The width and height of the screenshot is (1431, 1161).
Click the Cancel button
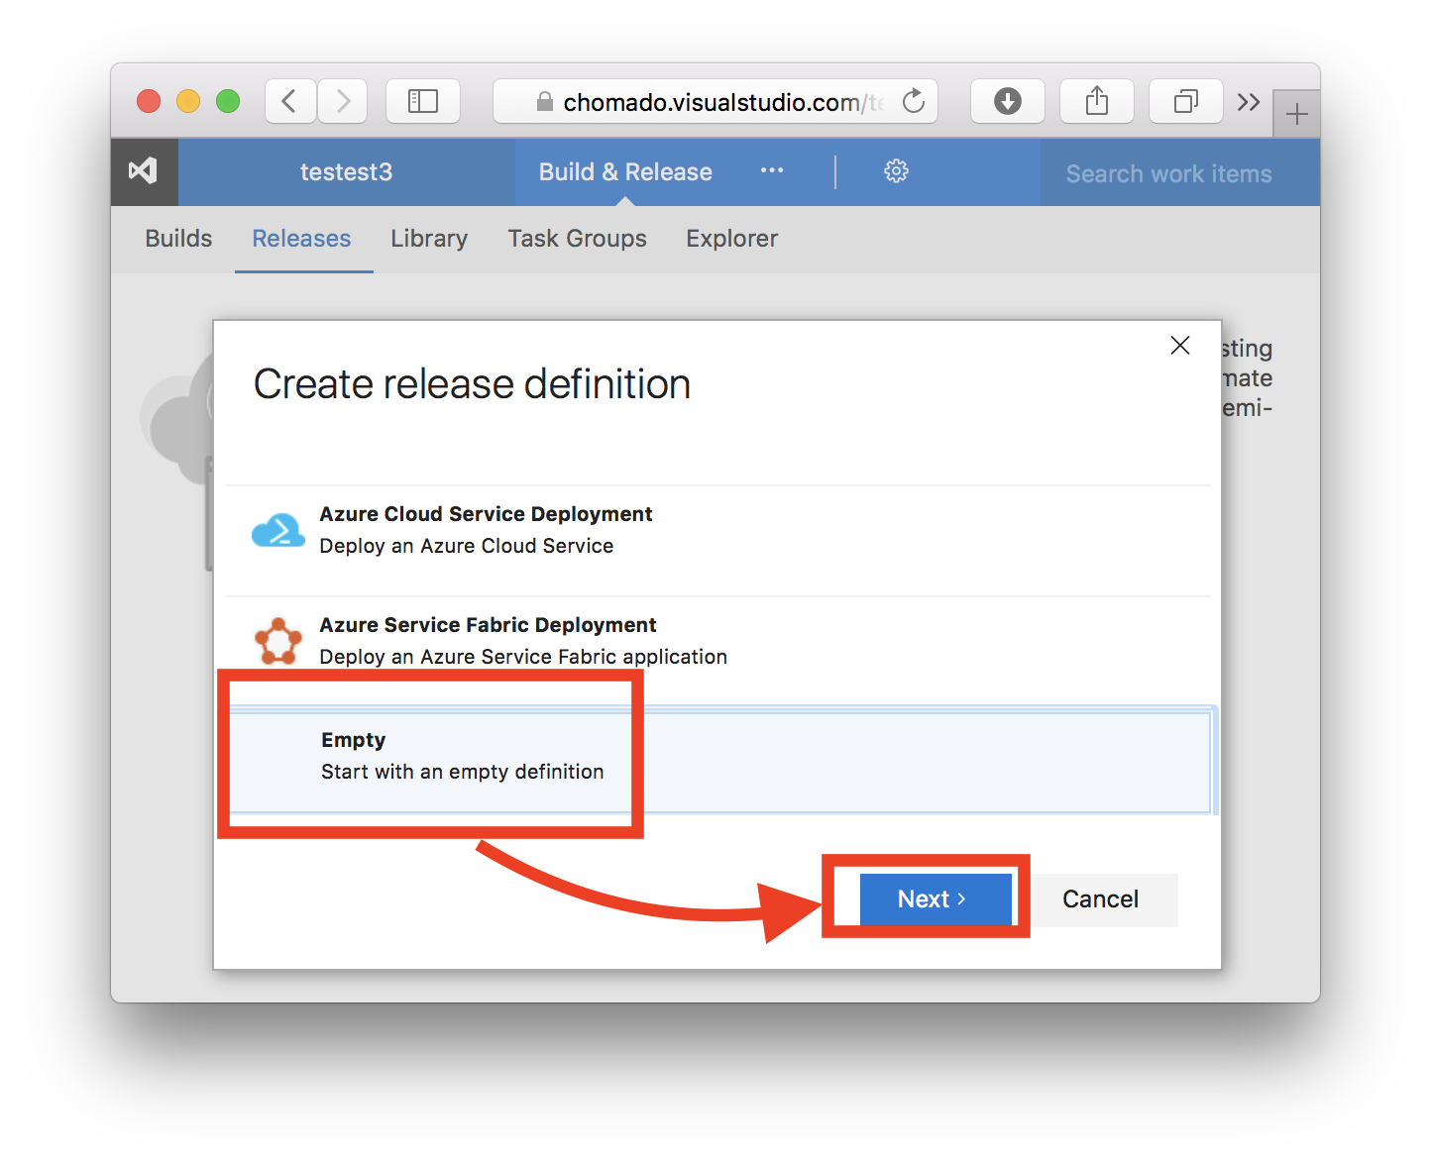coord(1100,899)
